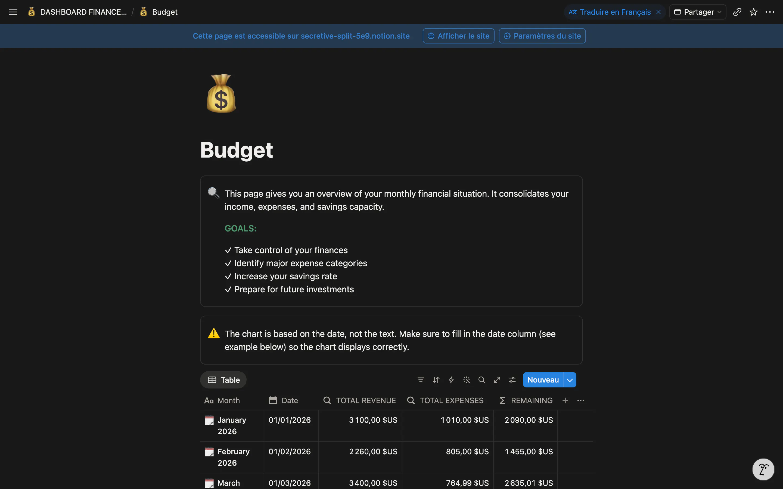
Task: Click 'Increase your savings rate' line
Action: click(x=281, y=276)
